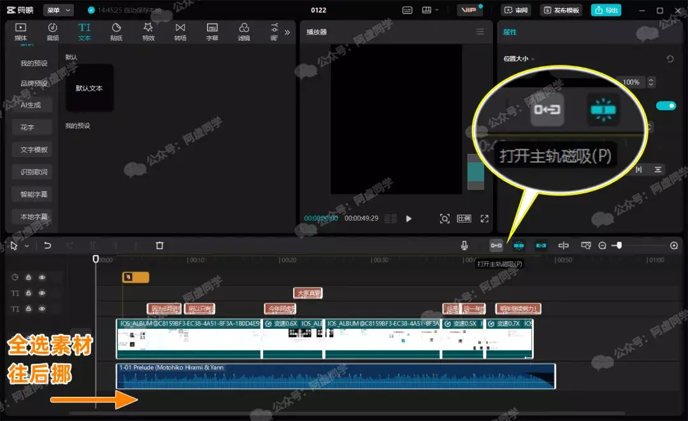Click the zoom-in plus icon on timeline

pyautogui.click(x=674, y=245)
